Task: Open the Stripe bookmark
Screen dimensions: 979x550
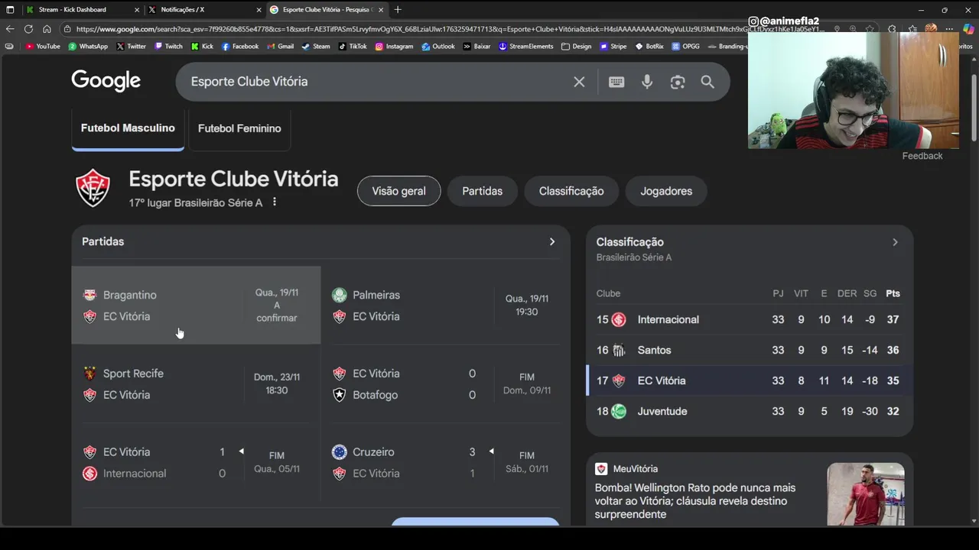Action: pyautogui.click(x=613, y=46)
